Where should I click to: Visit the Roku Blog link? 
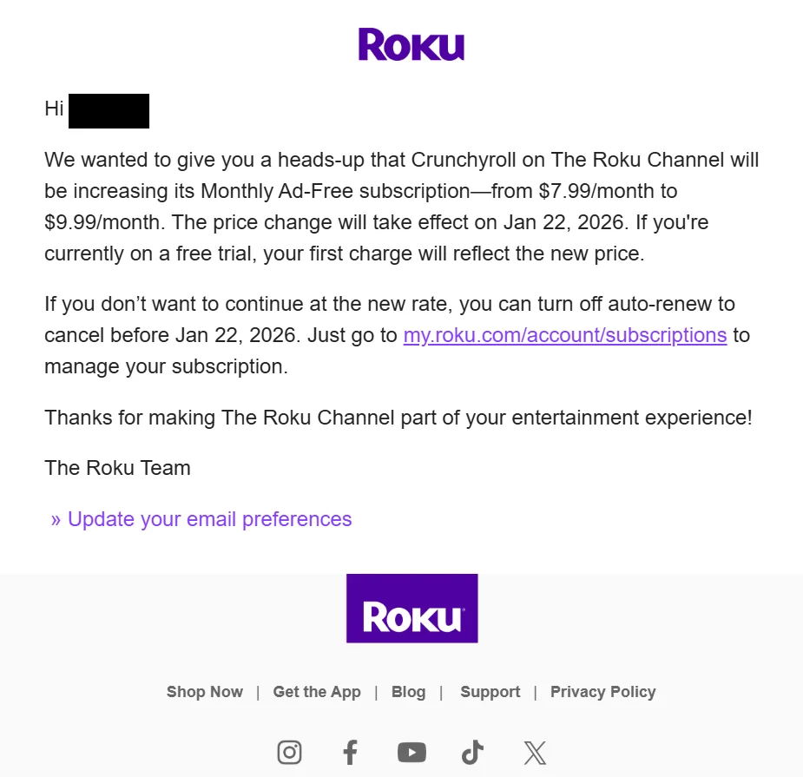(408, 692)
